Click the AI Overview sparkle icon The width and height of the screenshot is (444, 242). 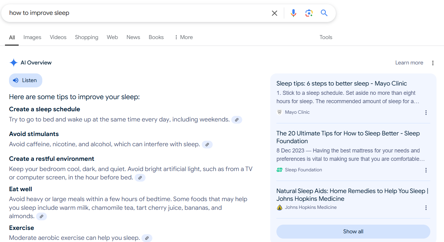pos(13,63)
